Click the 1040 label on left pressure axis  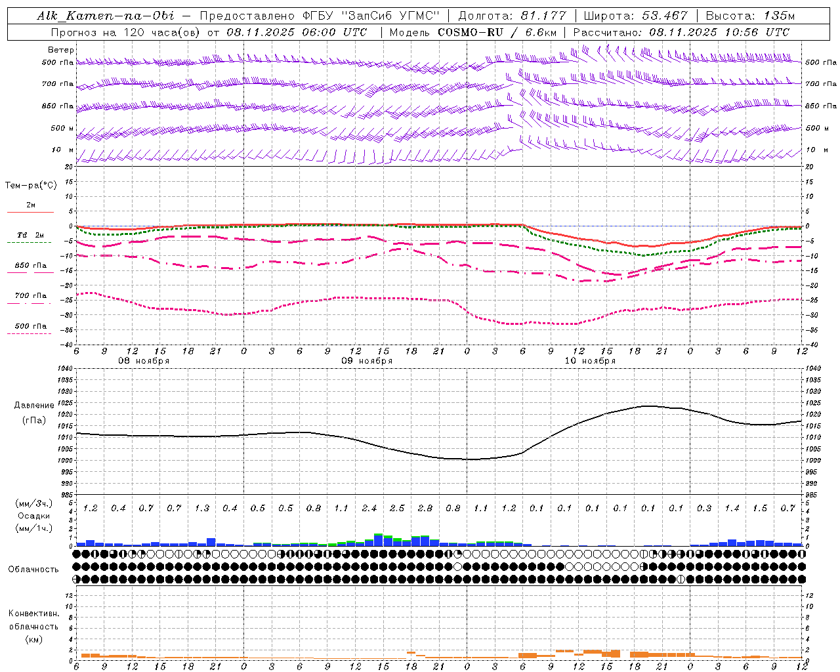[x=65, y=369]
